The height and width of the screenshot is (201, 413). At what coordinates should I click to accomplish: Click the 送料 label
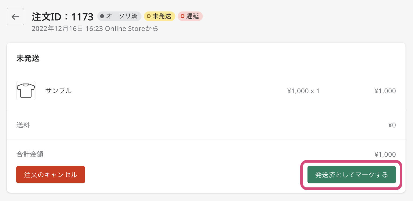click(23, 125)
